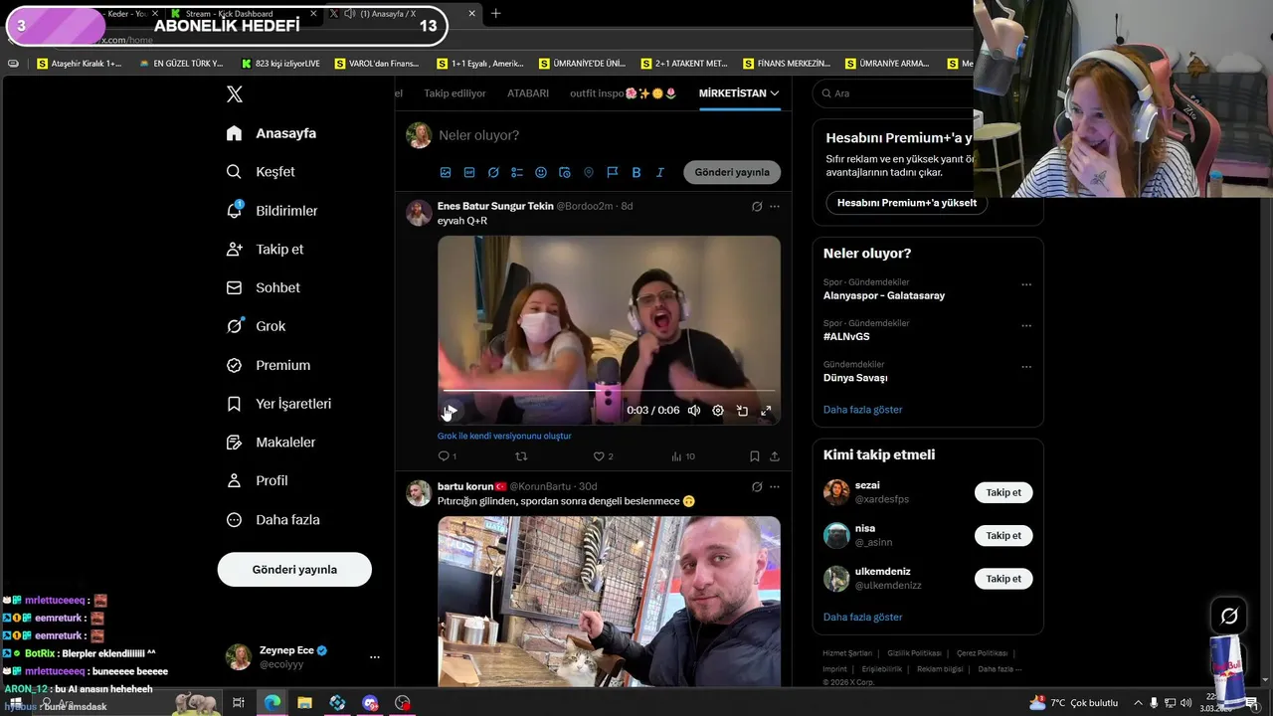The height and width of the screenshot is (716, 1273).
Task: Open Enes Batur Sungur Tekin profile name
Action: pos(495,206)
